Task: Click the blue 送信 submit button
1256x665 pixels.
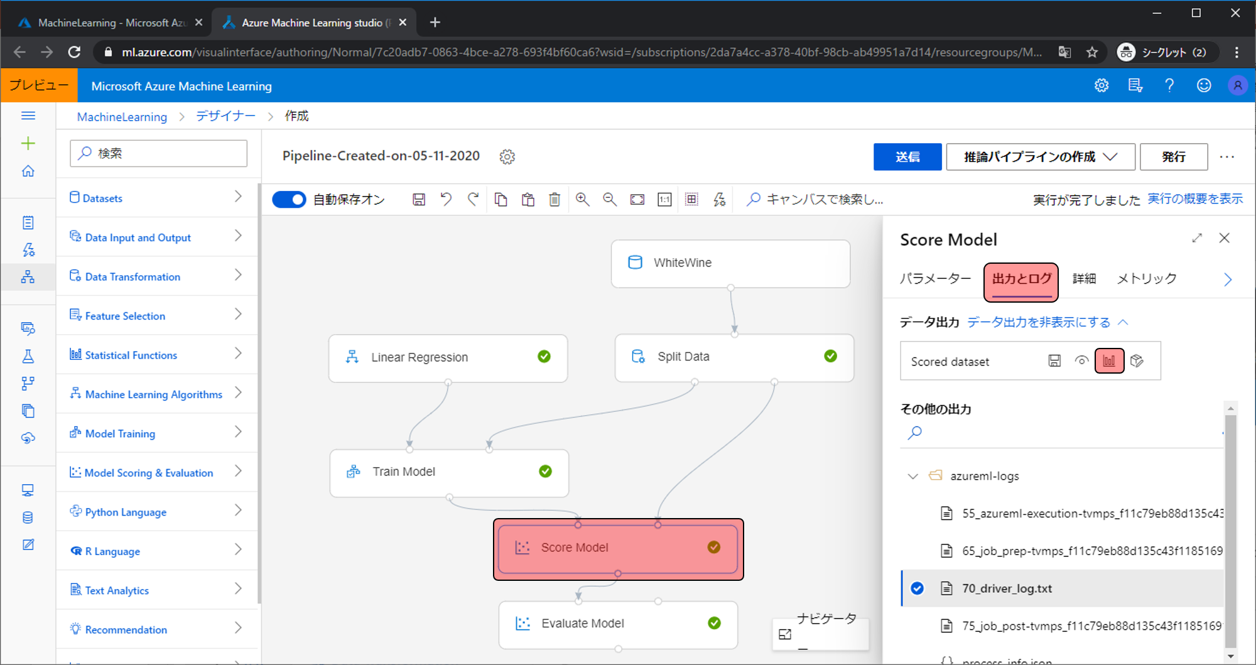Action: click(x=907, y=157)
